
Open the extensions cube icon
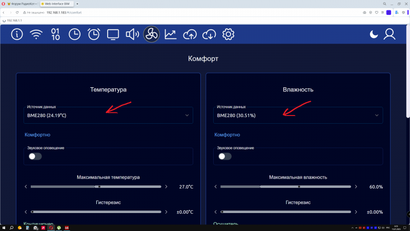[x=403, y=12]
